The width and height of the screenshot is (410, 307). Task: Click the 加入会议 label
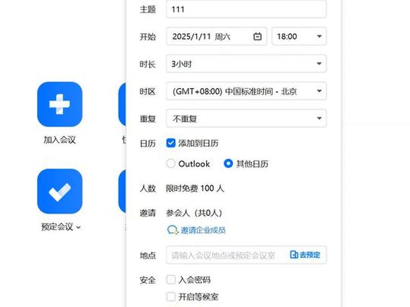coord(59,140)
